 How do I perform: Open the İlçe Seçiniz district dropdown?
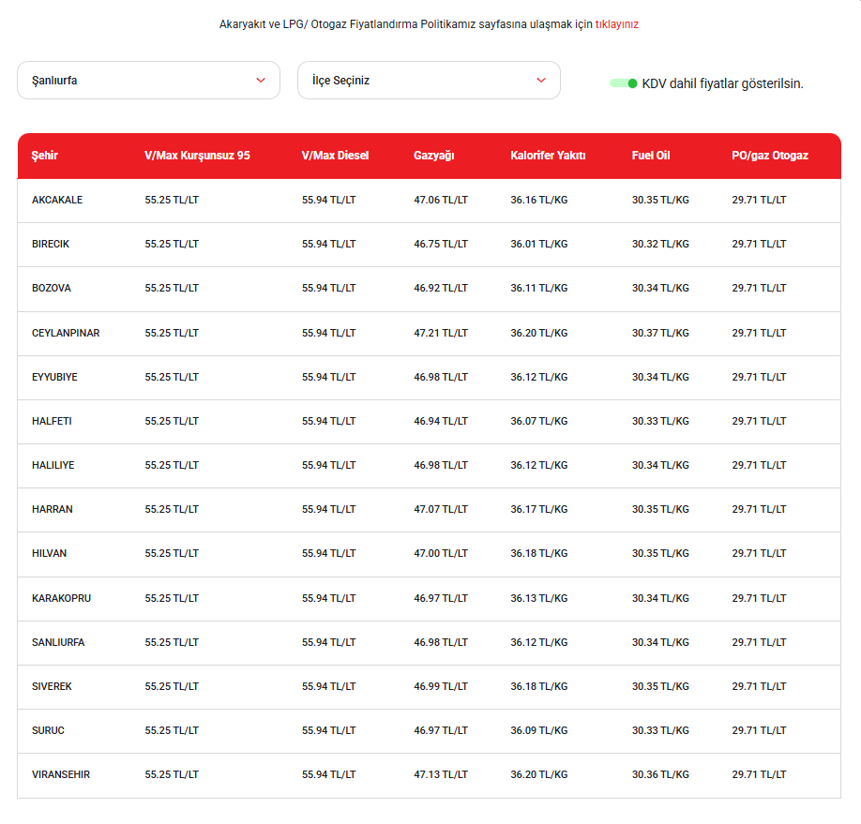(429, 80)
